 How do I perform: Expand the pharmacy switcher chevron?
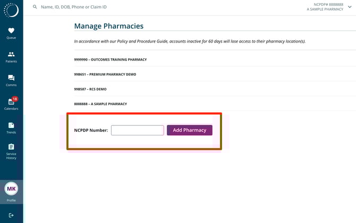(x=350, y=7)
